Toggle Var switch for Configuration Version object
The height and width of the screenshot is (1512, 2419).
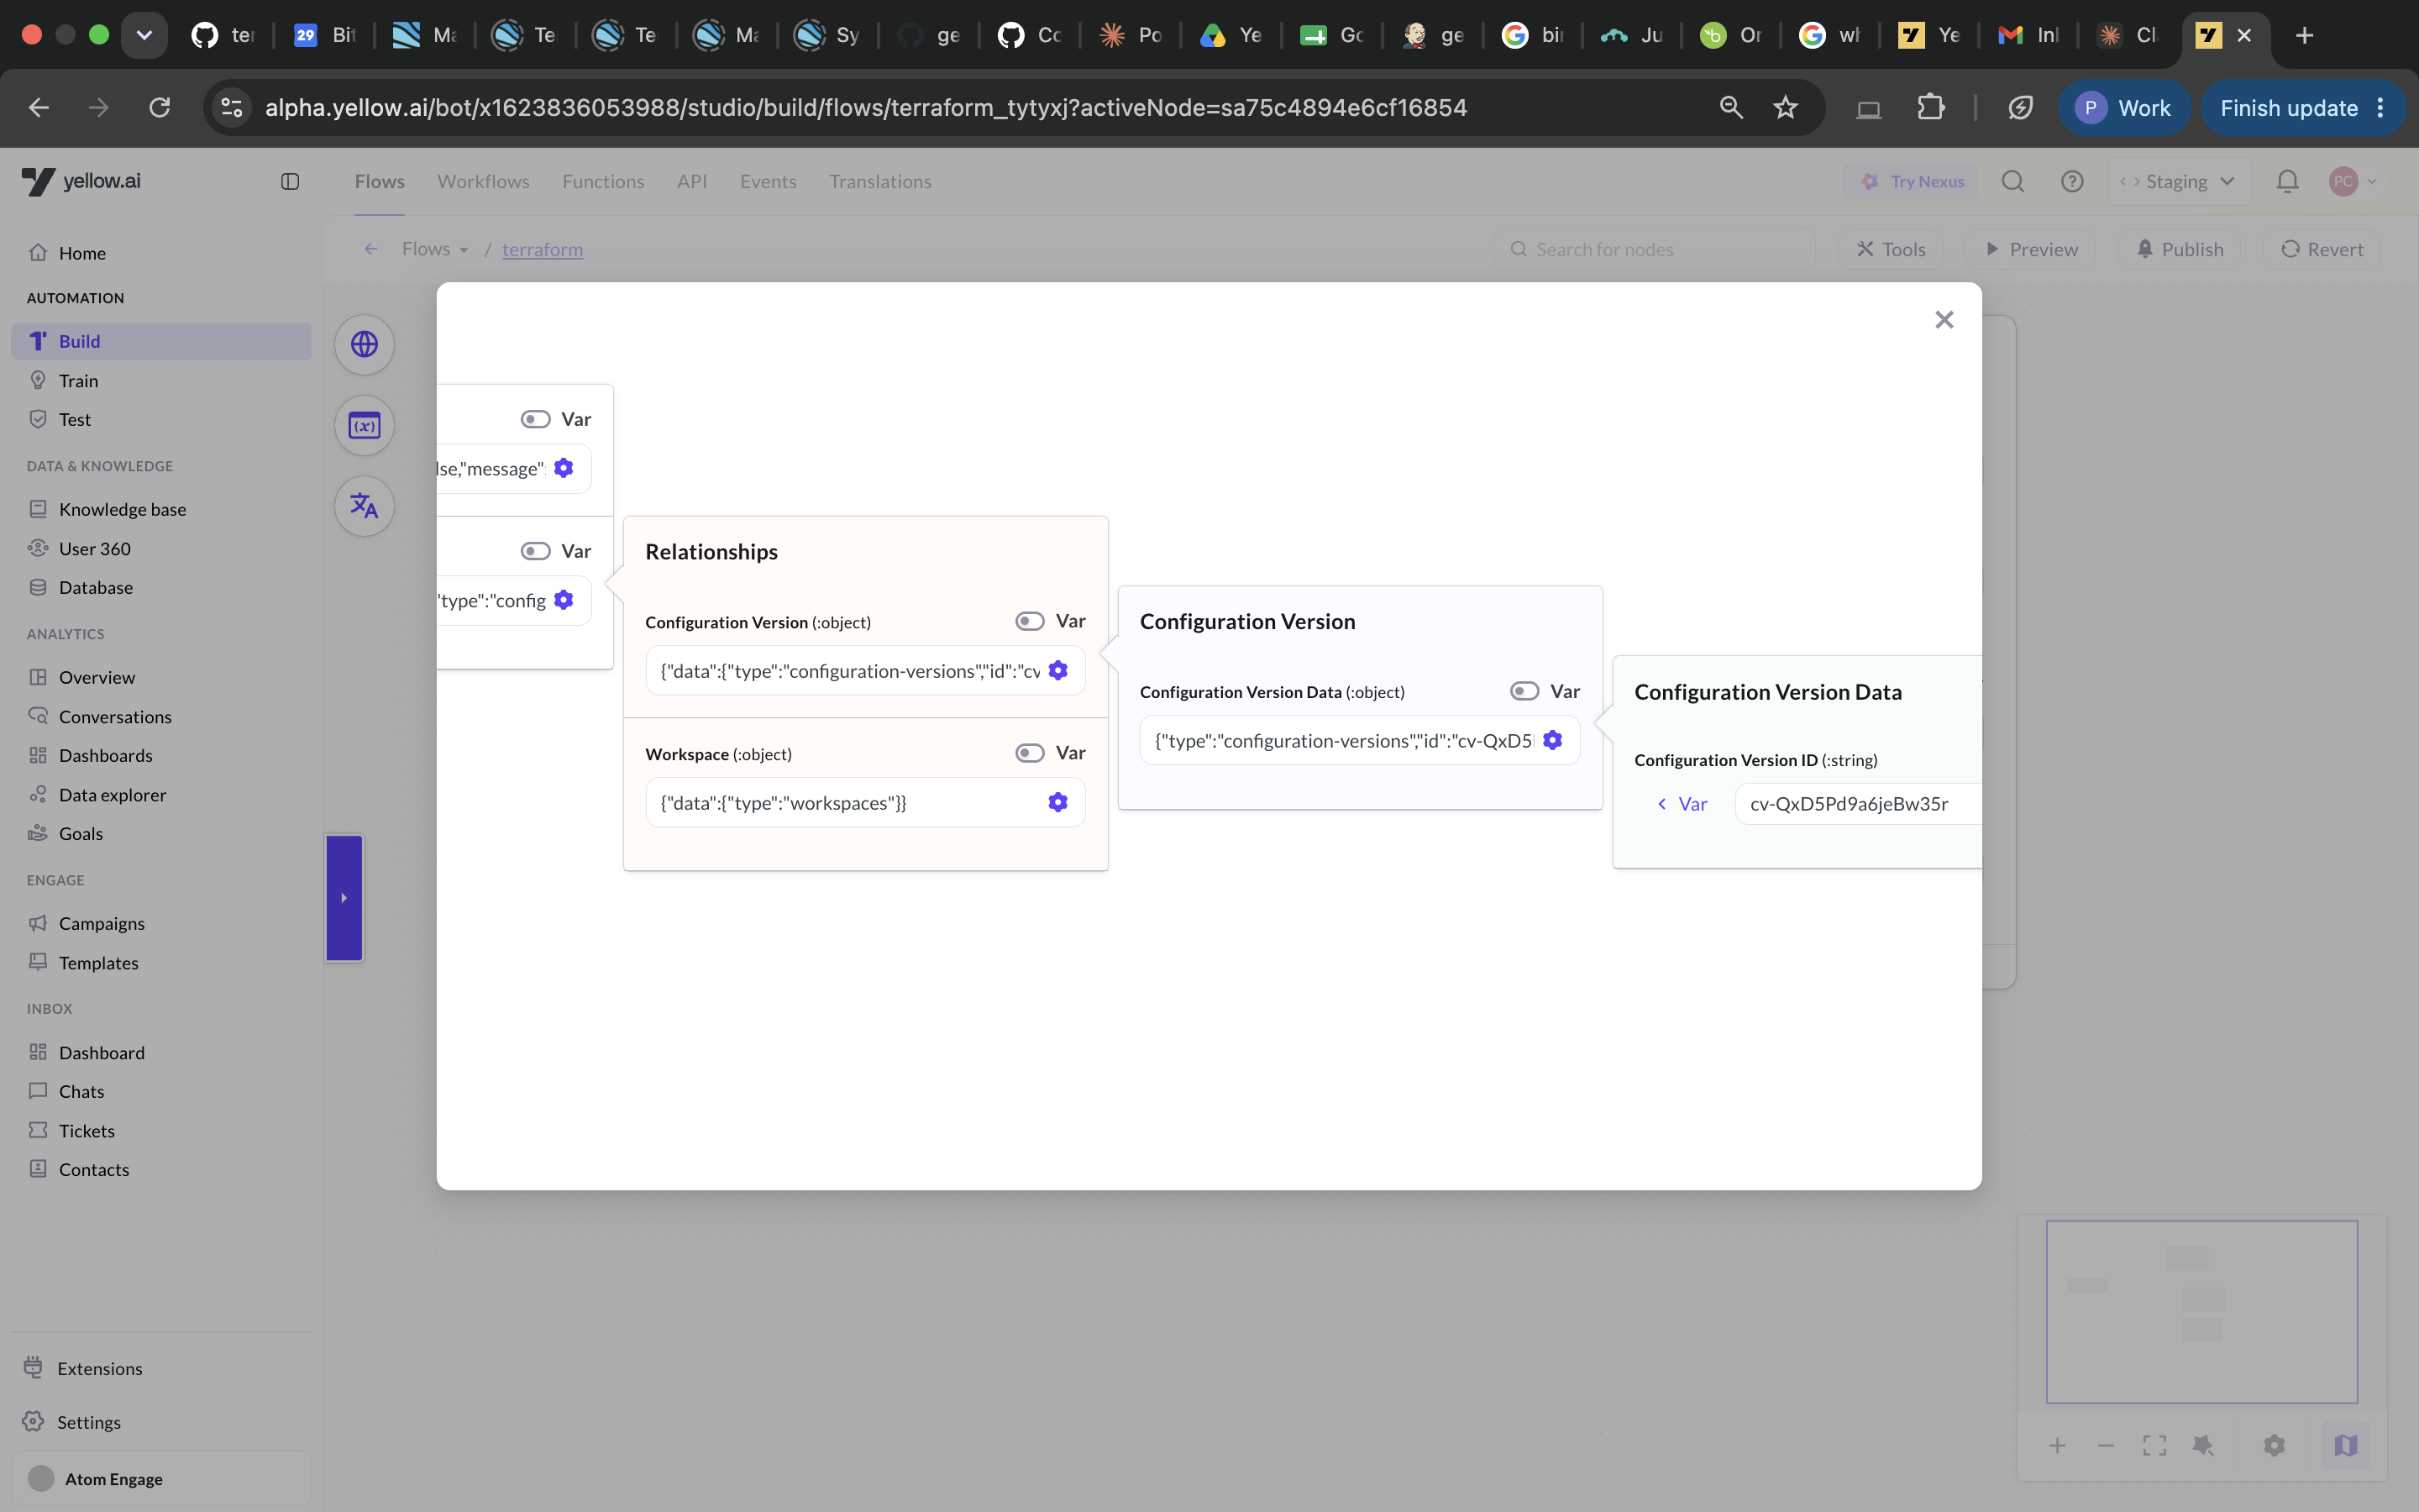point(1030,621)
